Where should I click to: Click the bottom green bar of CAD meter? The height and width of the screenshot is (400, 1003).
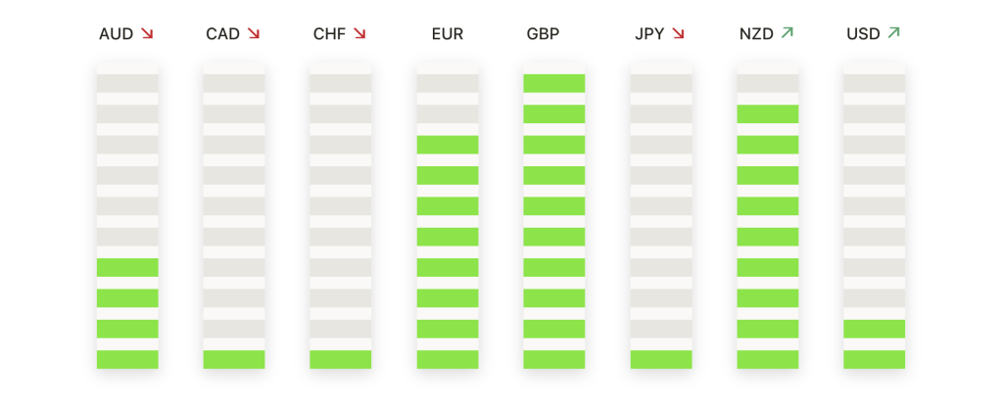(x=234, y=359)
